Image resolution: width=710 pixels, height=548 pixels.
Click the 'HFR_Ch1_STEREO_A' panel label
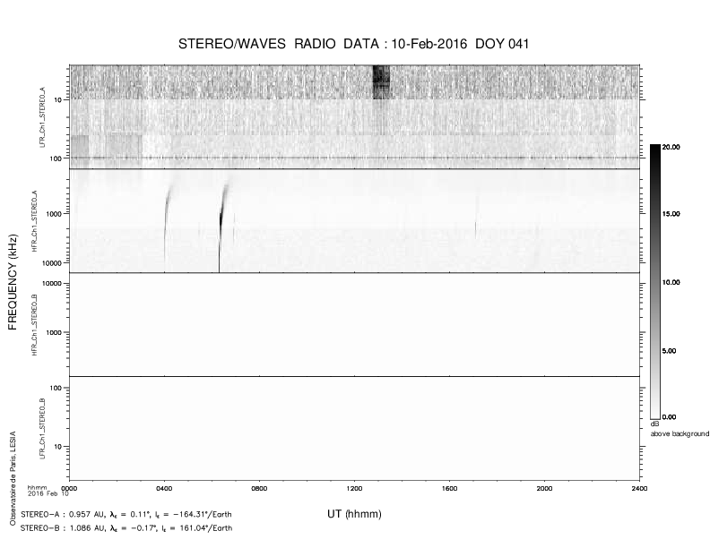[34, 221]
